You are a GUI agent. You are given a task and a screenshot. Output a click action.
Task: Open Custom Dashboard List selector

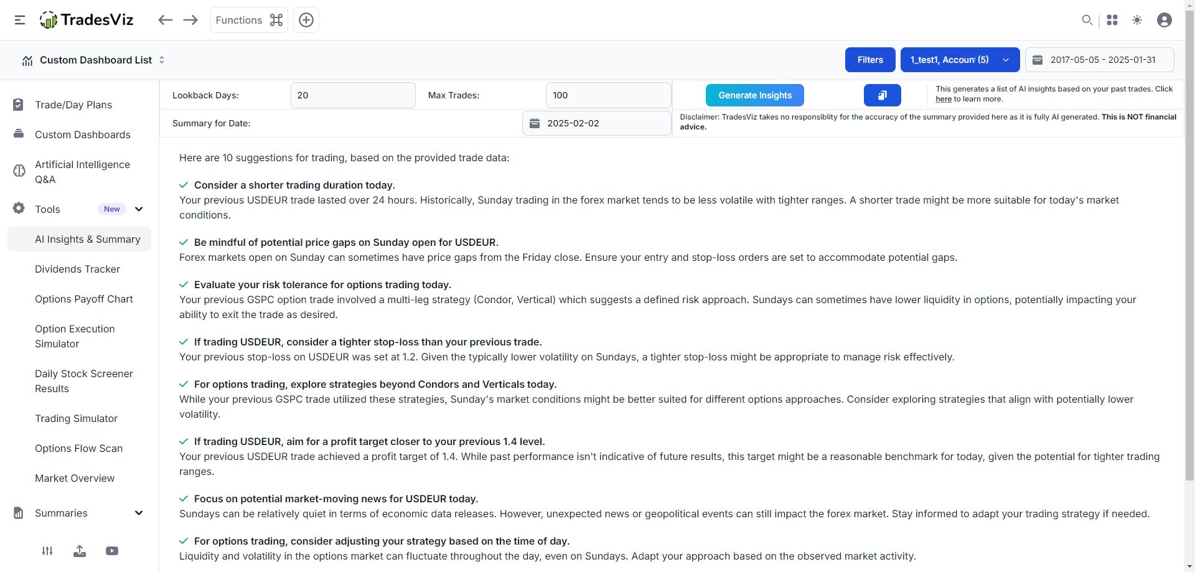93,60
